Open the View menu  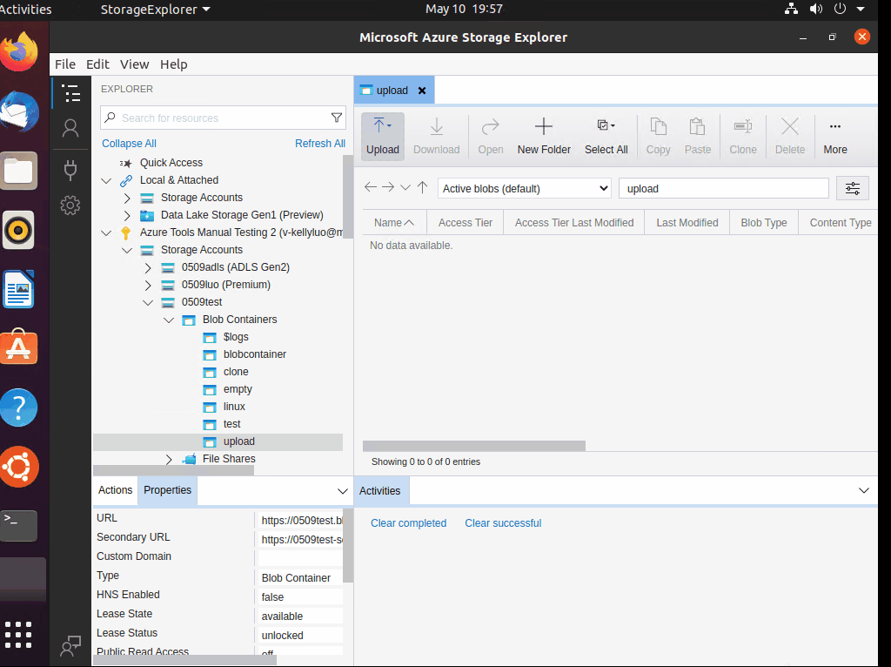coord(135,64)
